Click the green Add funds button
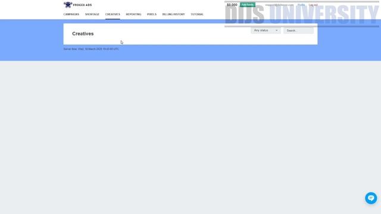This screenshot has height=214, width=381. point(248,5)
